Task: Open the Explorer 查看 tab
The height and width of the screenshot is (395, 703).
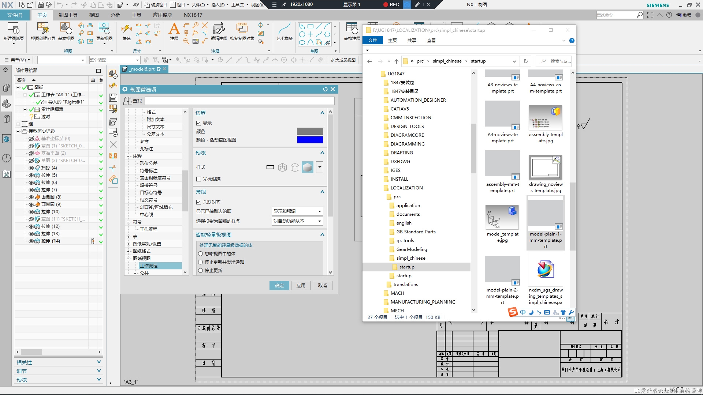Action: pyautogui.click(x=431, y=40)
